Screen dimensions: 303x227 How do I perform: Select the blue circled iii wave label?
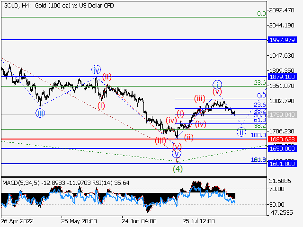pyautogui.click(x=40, y=113)
